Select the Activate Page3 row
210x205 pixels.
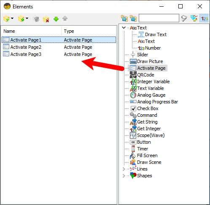click(59, 54)
